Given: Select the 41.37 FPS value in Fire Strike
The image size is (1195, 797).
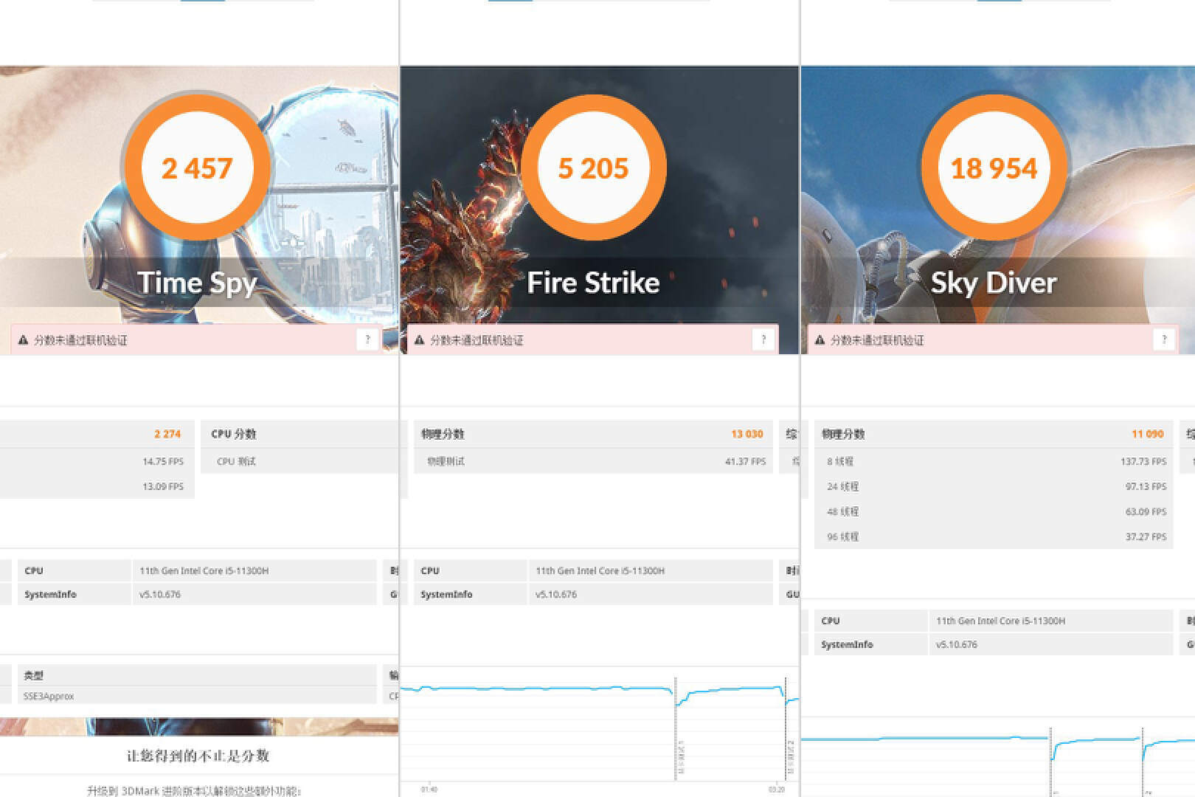Looking at the screenshot, I should point(745,461).
